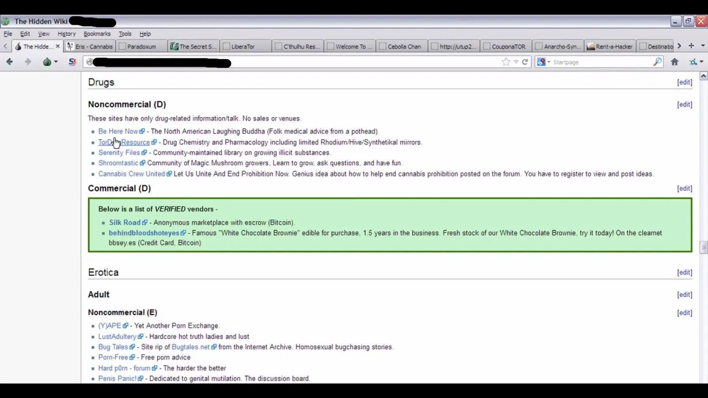Switch to the C'thulhu Res... tab
The height and width of the screenshot is (398, 708).
coord(298,46)
